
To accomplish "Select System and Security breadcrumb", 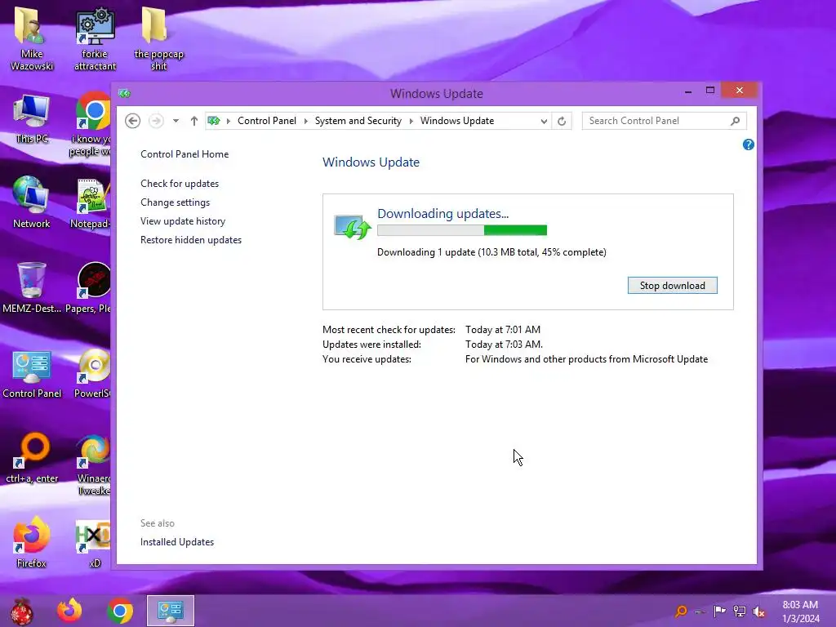I will point(358,121).
